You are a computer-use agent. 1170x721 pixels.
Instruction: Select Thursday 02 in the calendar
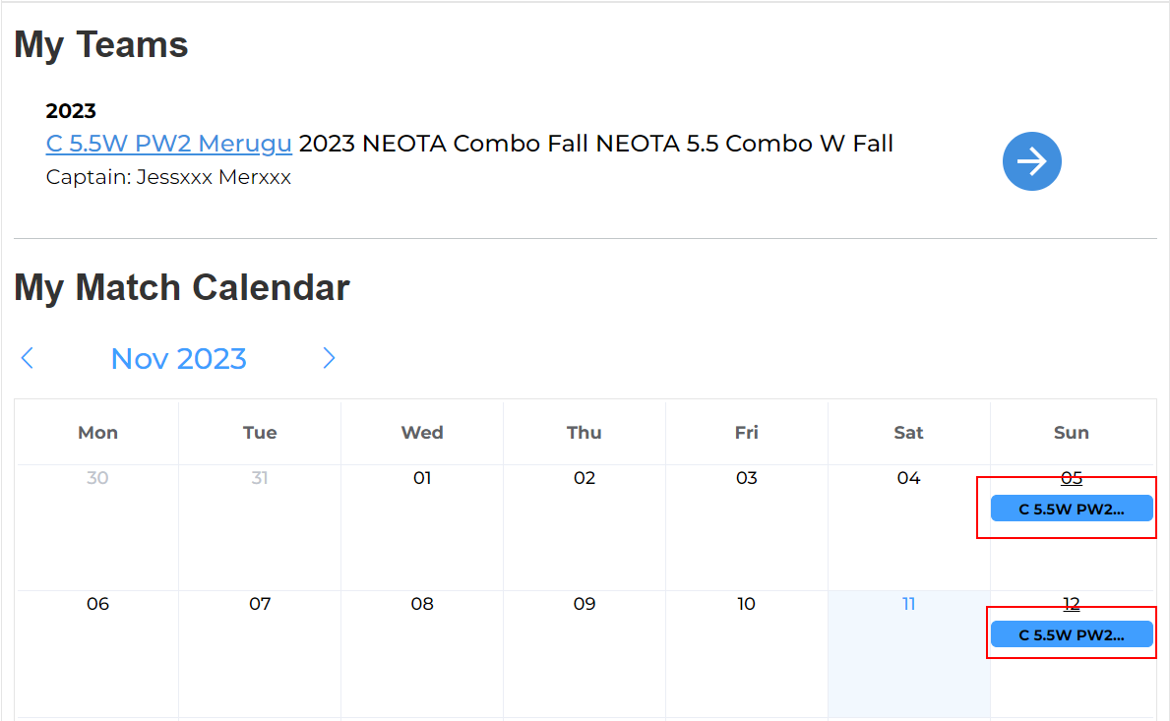tap(585, 478)
